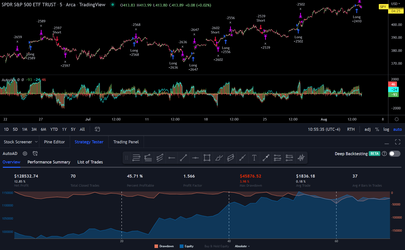Click the red 46 indicator value label
Viewport: 405px width, 250px height.
click(x=393, y=84)
